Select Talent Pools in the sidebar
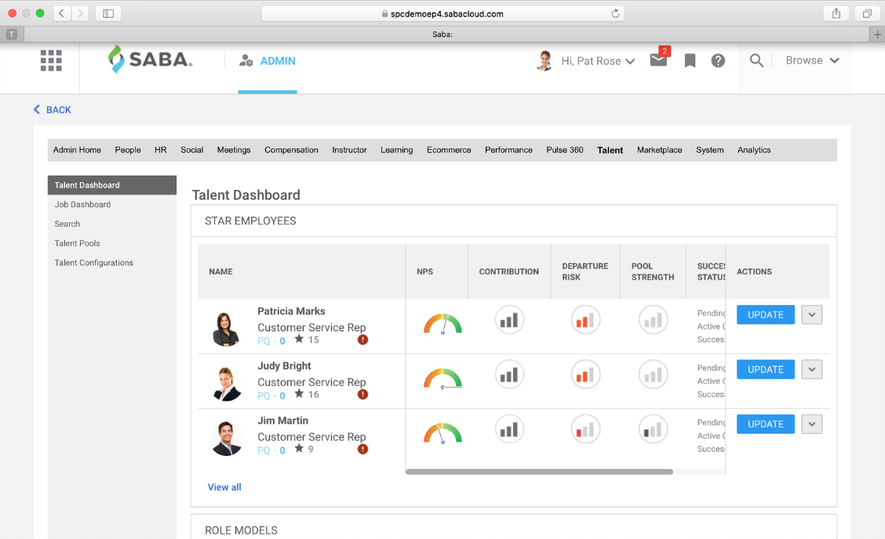 77,243
